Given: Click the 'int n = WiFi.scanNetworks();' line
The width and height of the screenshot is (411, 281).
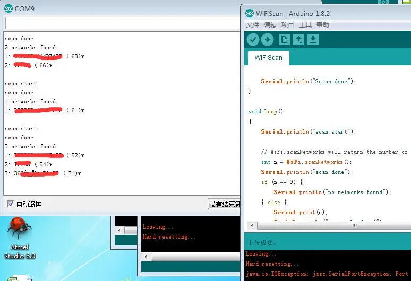Looking at the screenshot, I should click(306, 162).
